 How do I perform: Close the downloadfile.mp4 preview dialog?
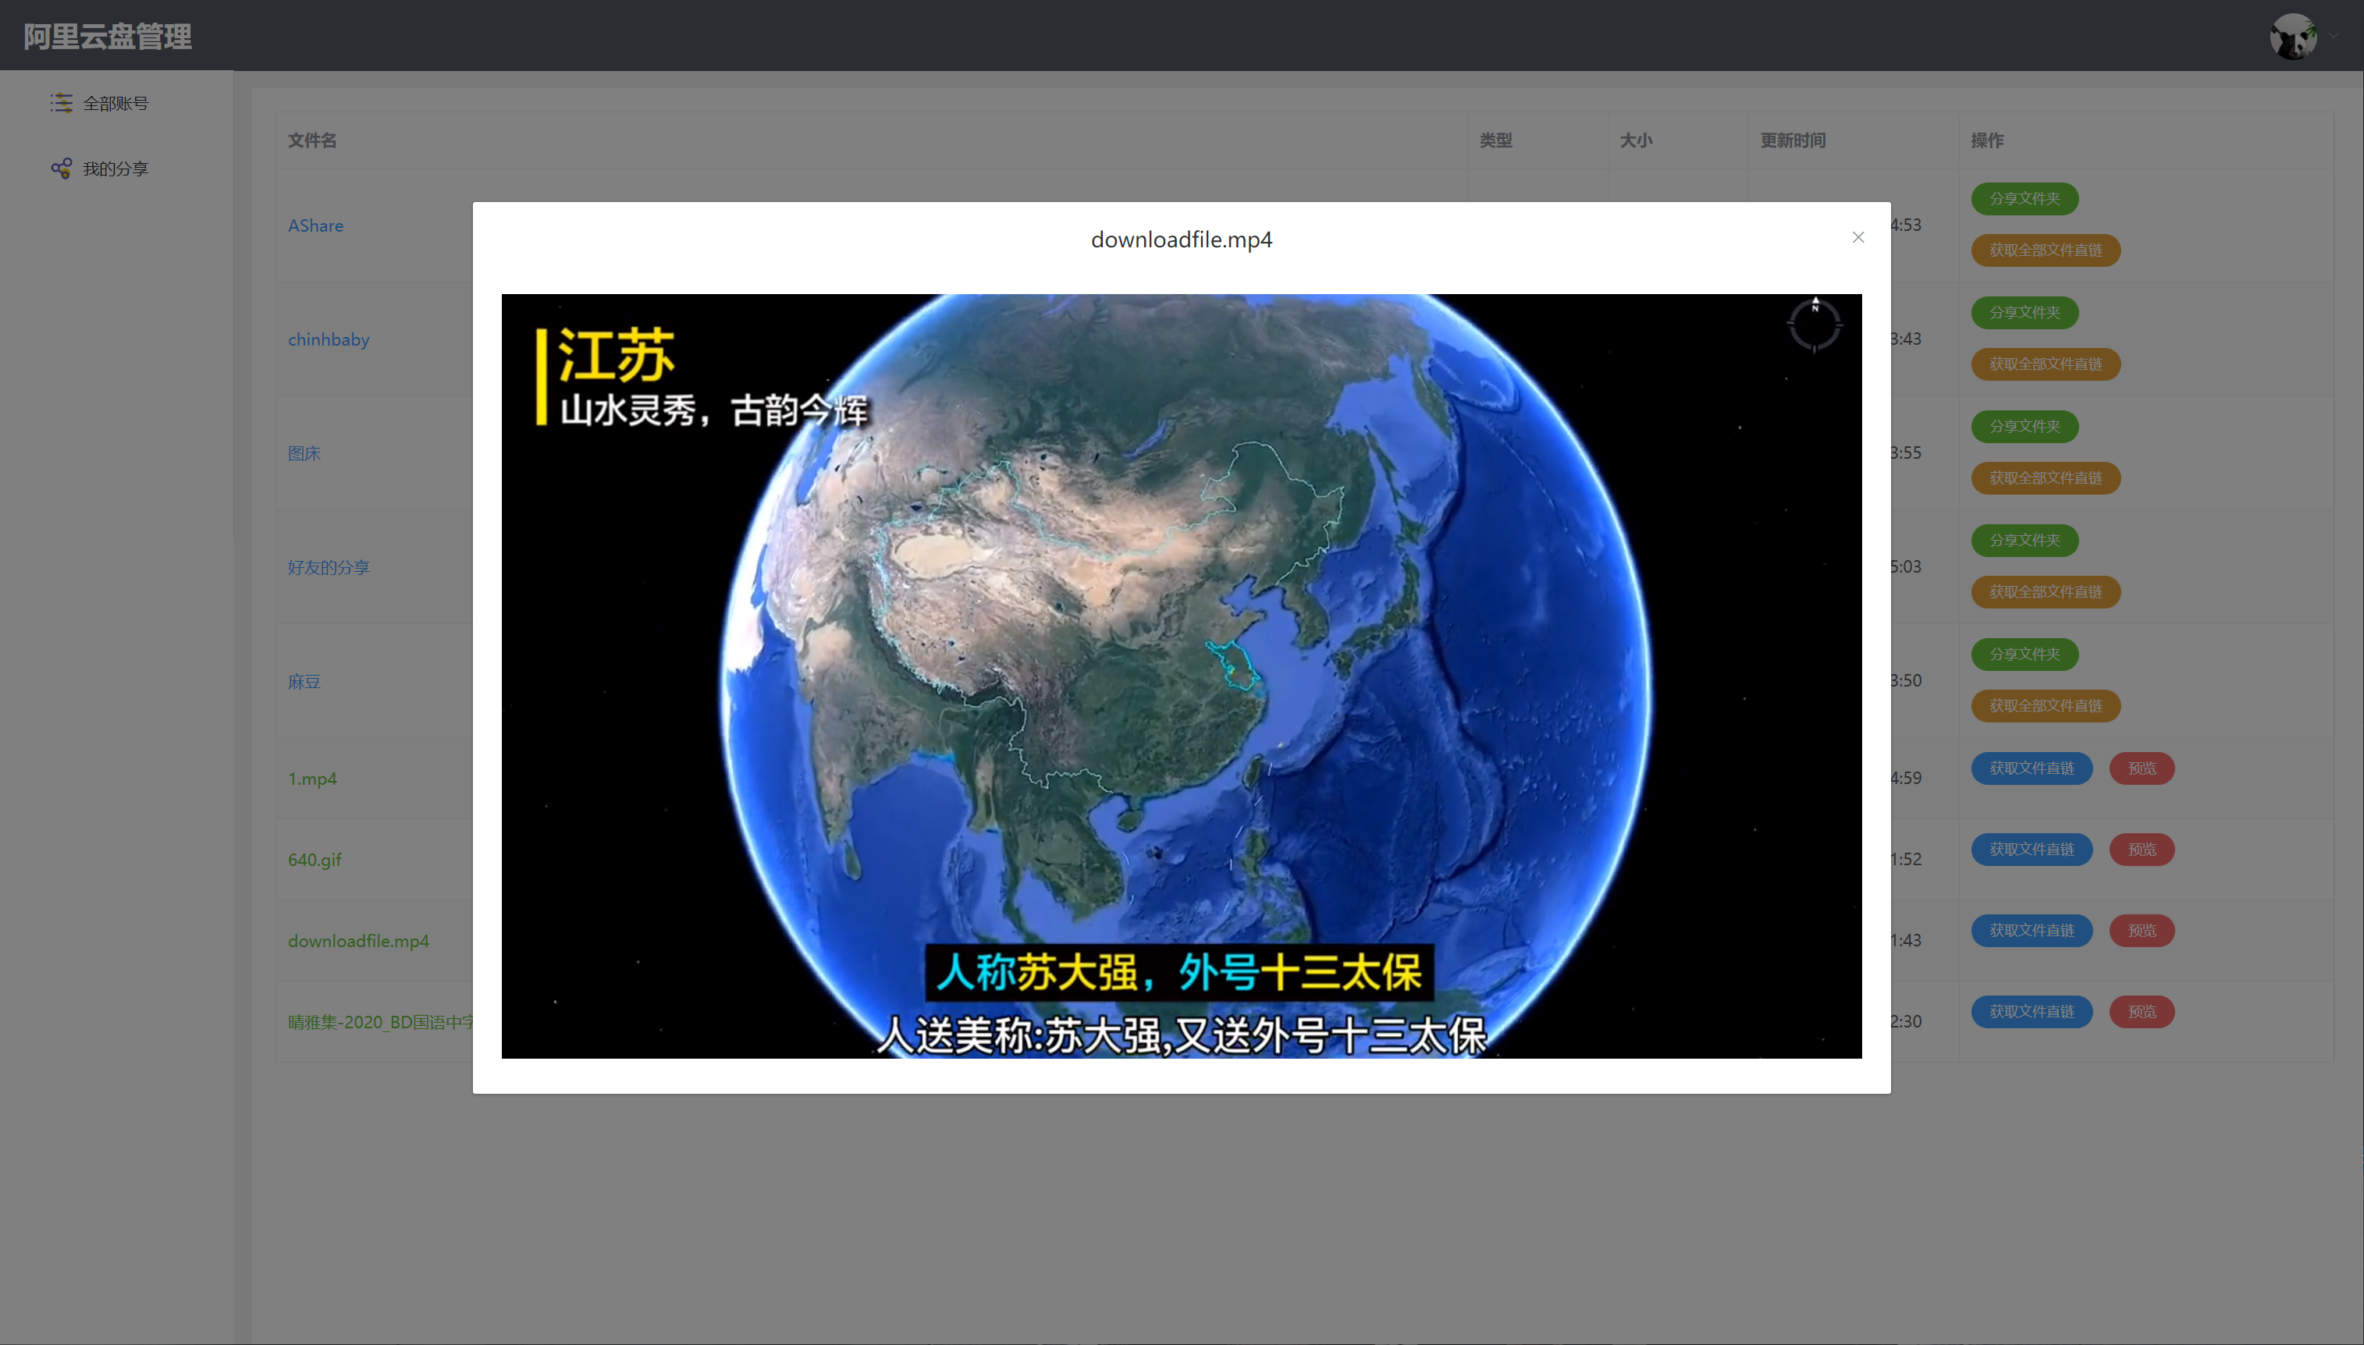pos(1857,237)
